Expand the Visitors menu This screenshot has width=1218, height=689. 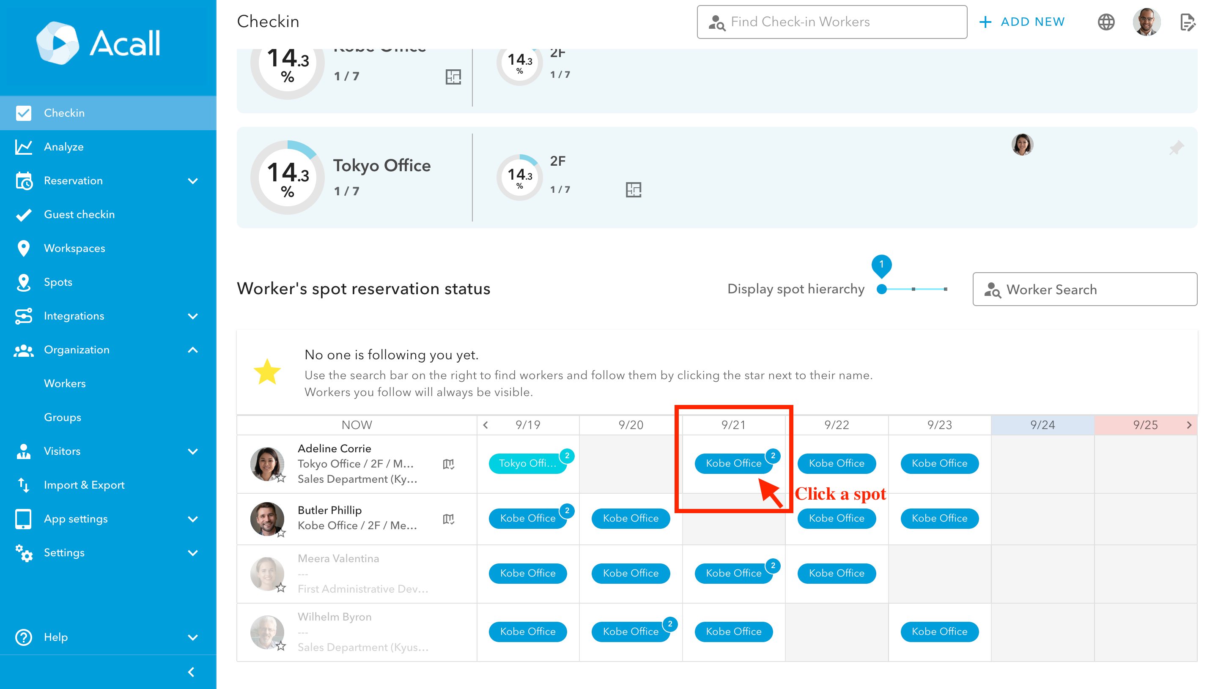coord(193,451)
